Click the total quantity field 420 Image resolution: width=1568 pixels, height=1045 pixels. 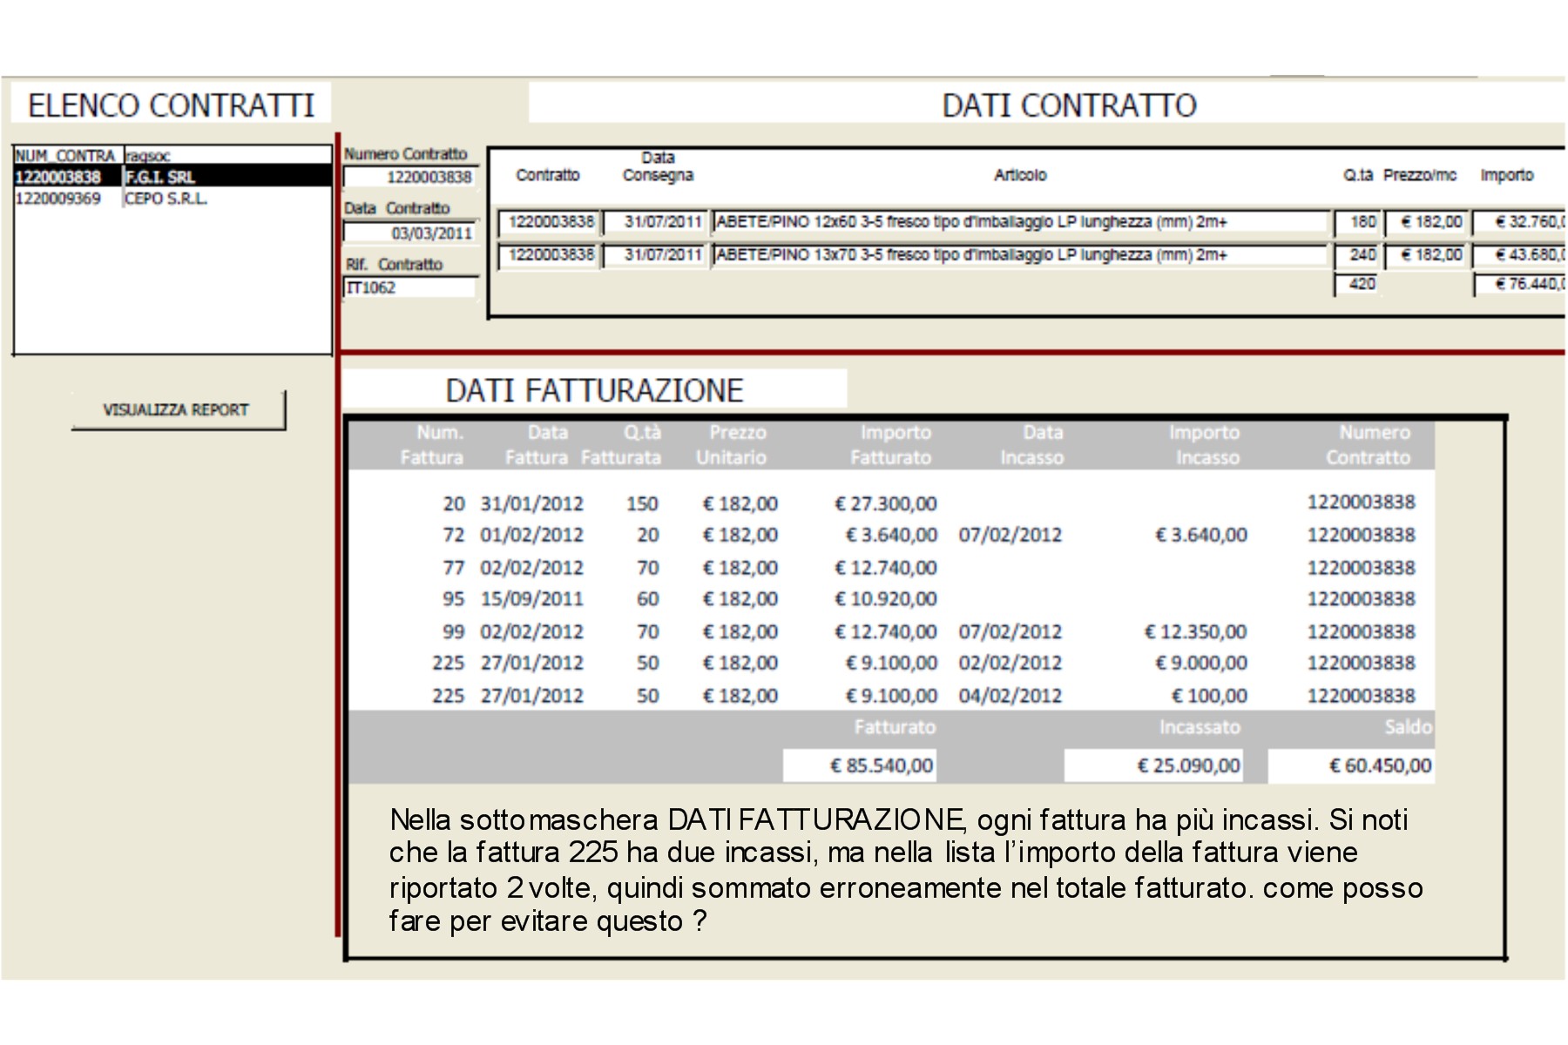[x=1357, y=284]
